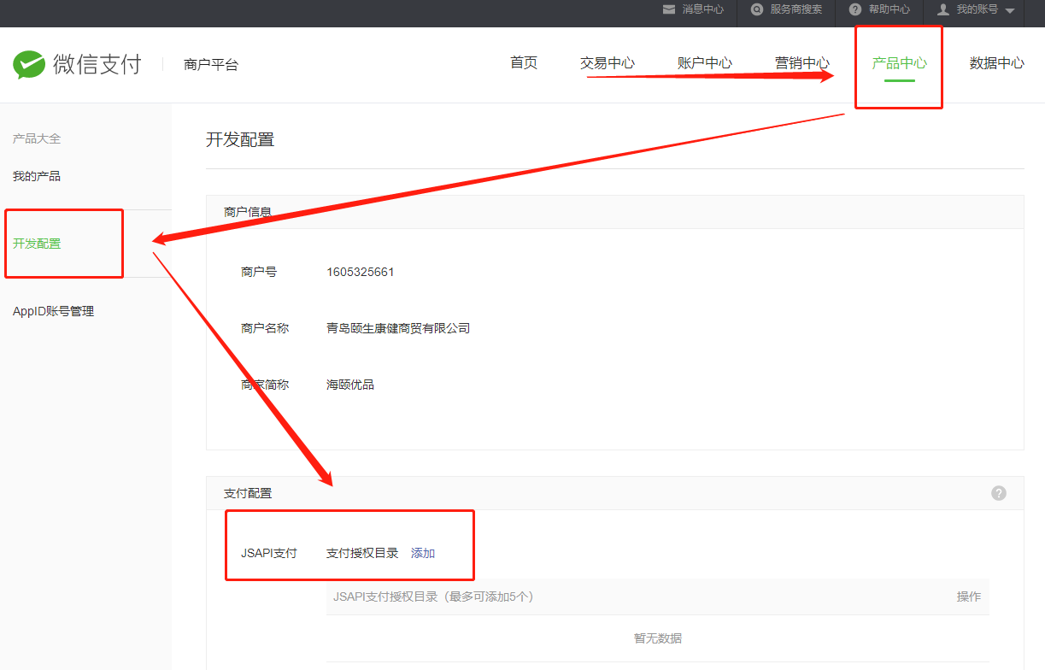Click the user account avatar icon

click(943, 9)
